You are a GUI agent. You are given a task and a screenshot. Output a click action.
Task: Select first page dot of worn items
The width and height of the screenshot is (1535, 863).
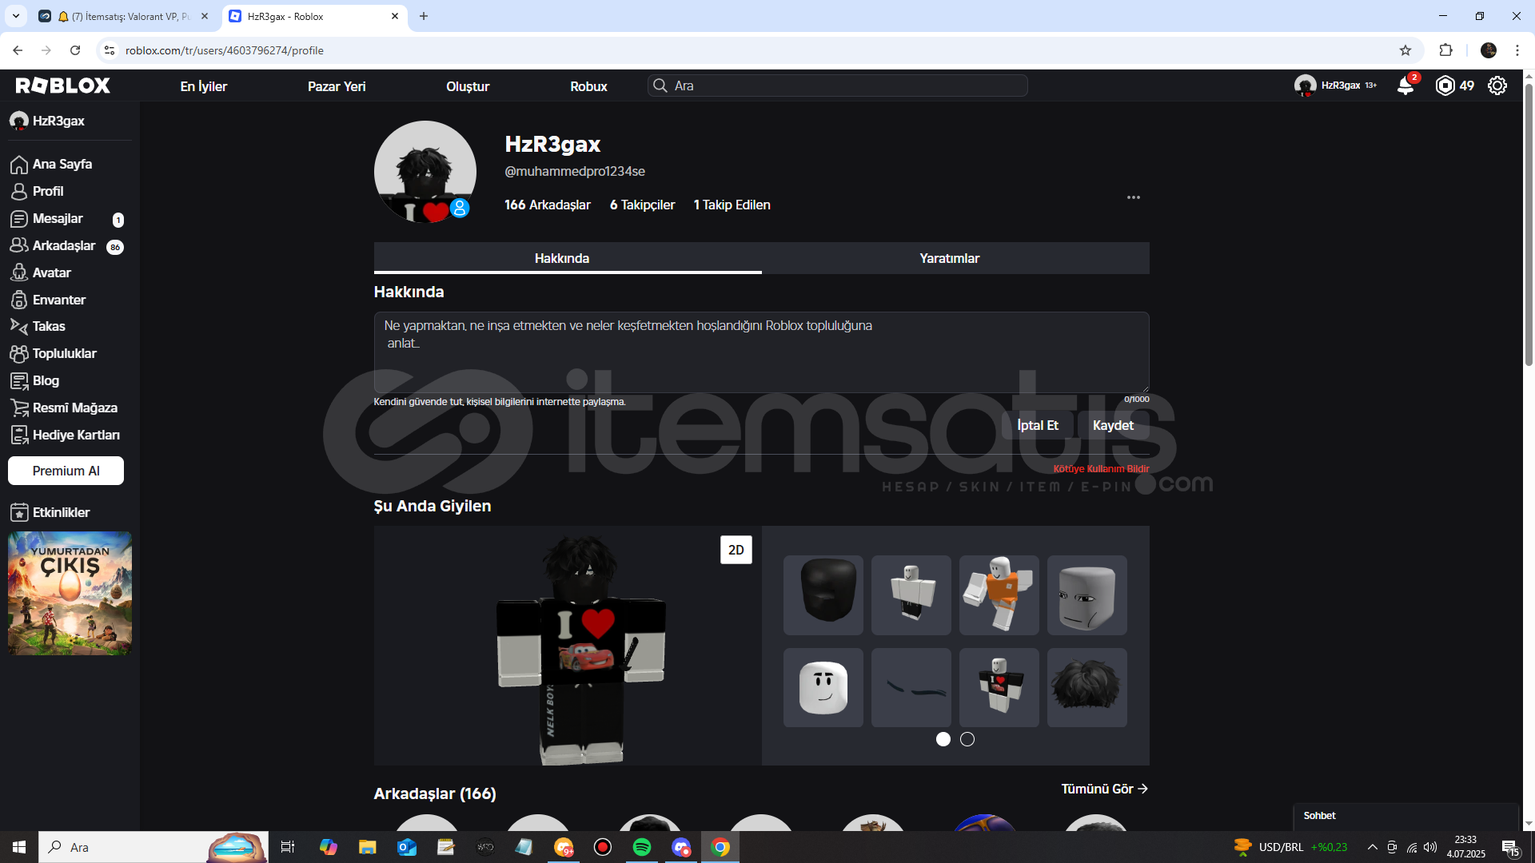(x=943, y=739)
